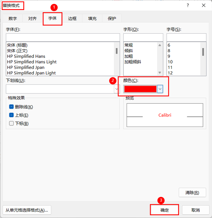Open the 填充 tab

[92, 18]
